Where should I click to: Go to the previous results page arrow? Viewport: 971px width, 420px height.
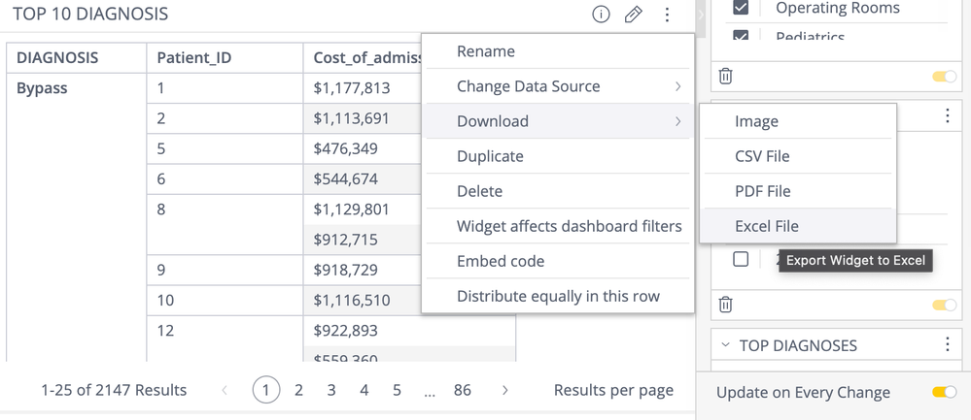[225, 390]
